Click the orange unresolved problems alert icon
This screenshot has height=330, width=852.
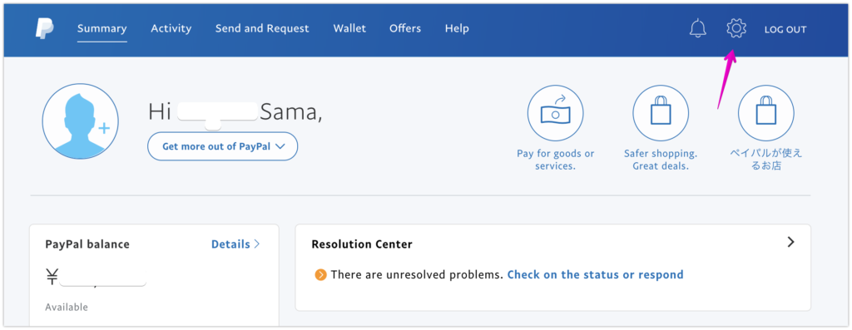(320, 275)
